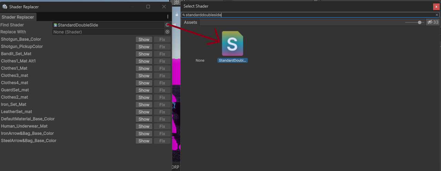The width and height of the screenshot is (441, 171).
Task: Switch to the Assets tab
Action: pos(191,22)
